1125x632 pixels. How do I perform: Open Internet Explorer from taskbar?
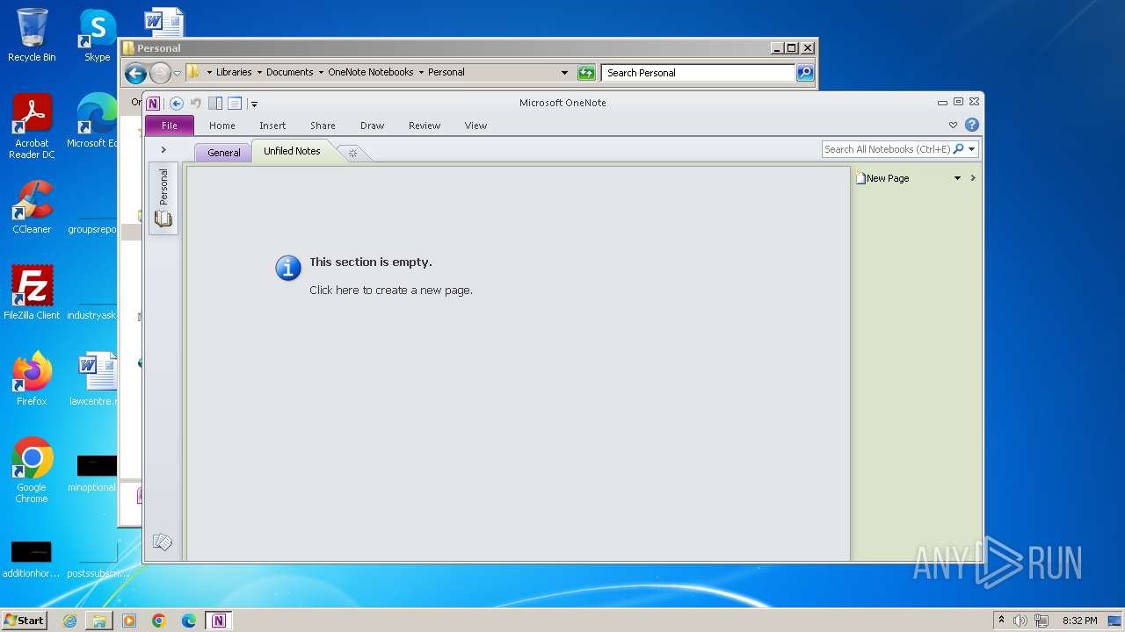tap(69, 621)
